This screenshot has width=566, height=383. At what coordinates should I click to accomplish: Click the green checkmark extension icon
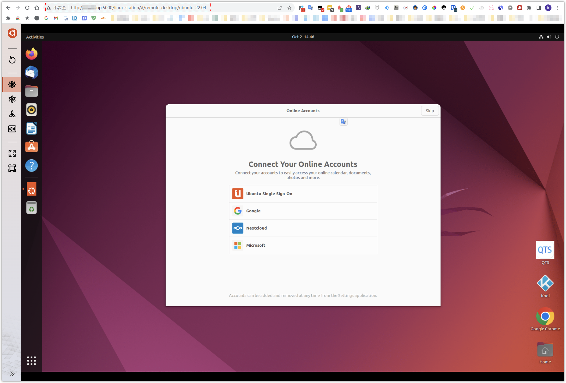(x=472, y=8)
